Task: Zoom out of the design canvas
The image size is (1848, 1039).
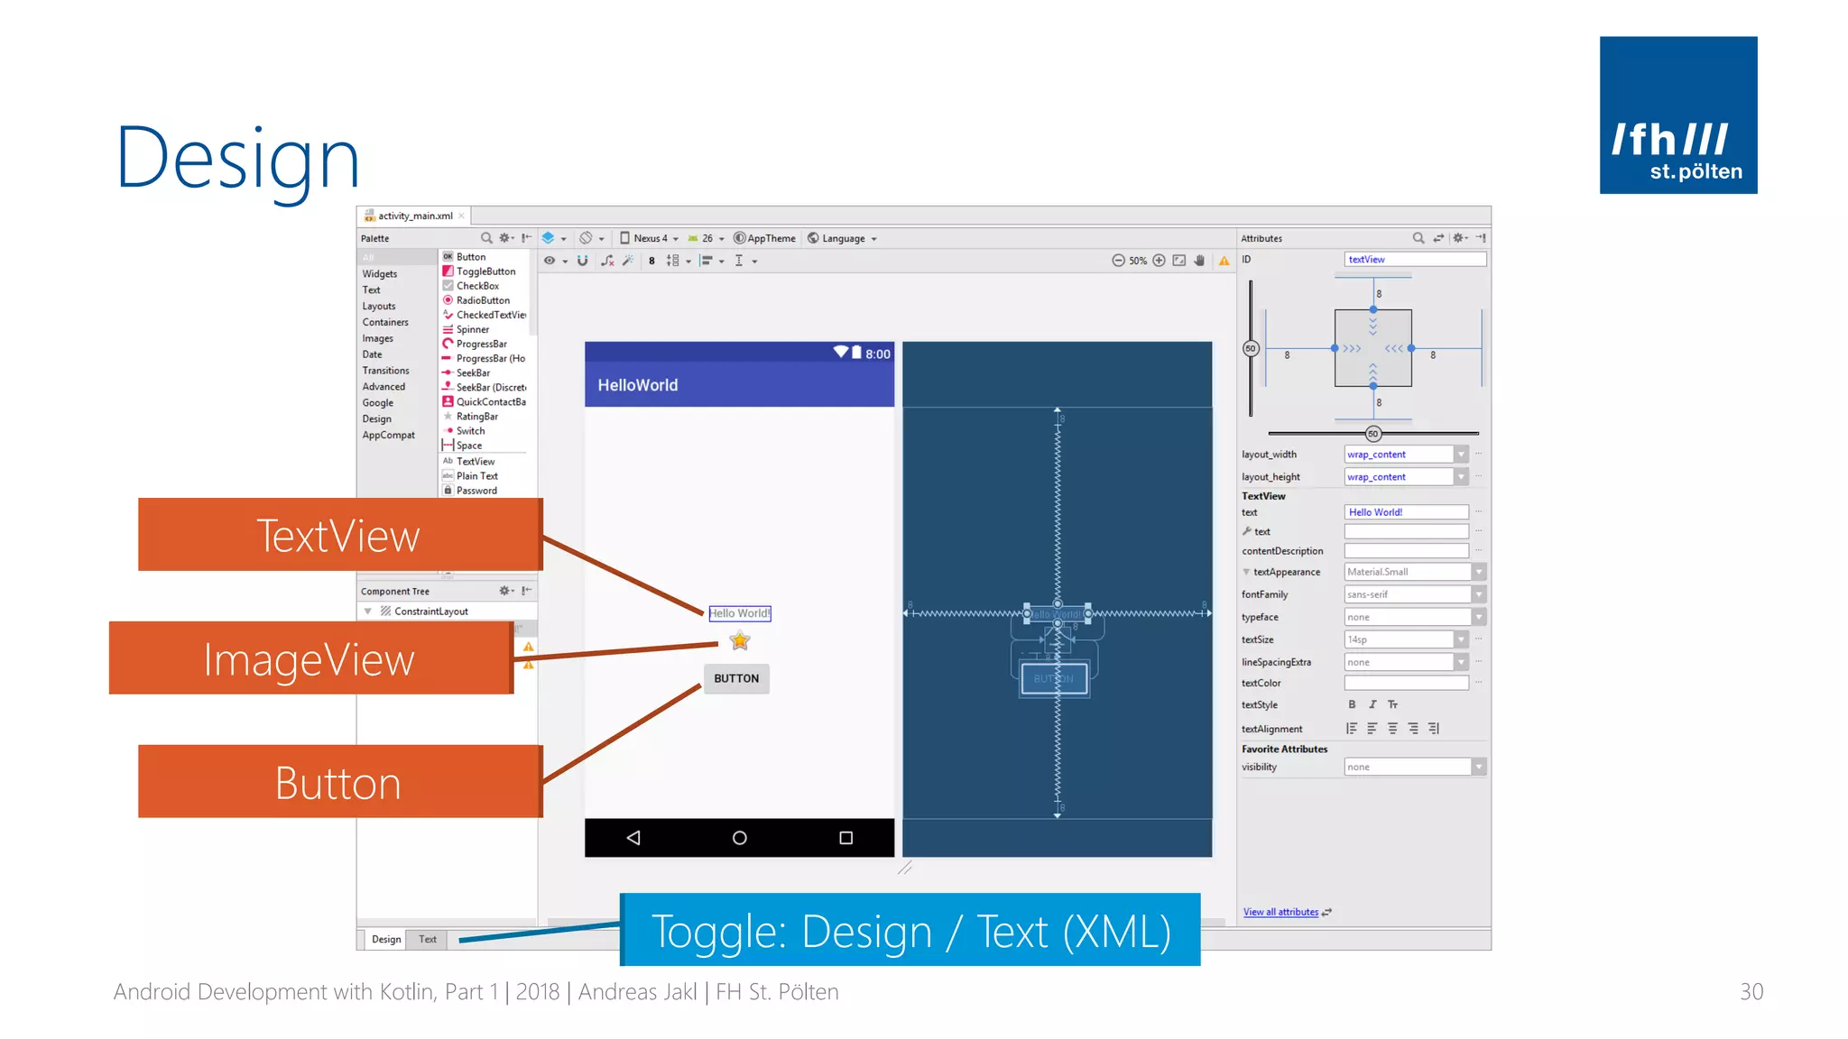Action: click(1118, 261)
